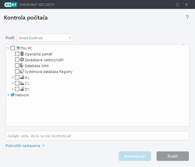Expand Pokročilé nastavenia advanced settings
Viewport: 195px width, 167px height.
coord(25,146)
